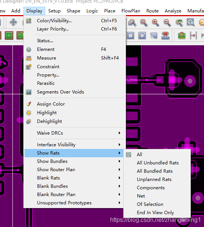The width and height of the screenshot is (204, 227).
Task: Choose Unplanned Rats option
Action: 157,179
